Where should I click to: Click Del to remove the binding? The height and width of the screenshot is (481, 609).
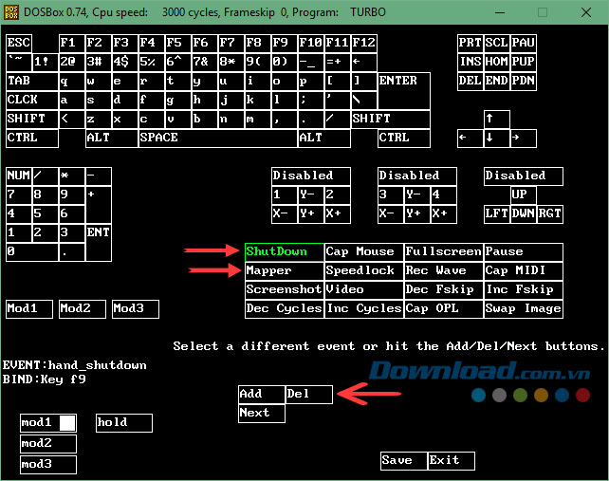pyautogui.click(x=309, y=395)
